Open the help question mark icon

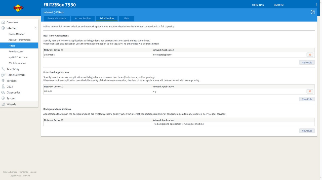click(313, 12)
